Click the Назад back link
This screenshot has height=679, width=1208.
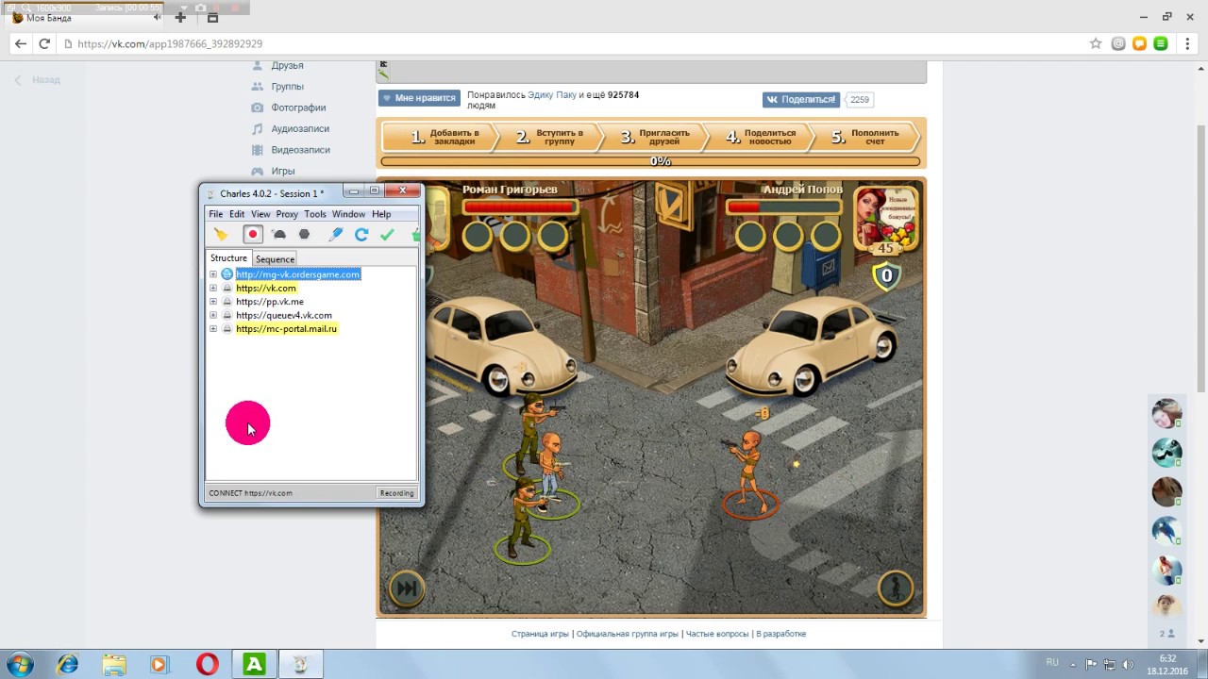[x=38, y=80]
